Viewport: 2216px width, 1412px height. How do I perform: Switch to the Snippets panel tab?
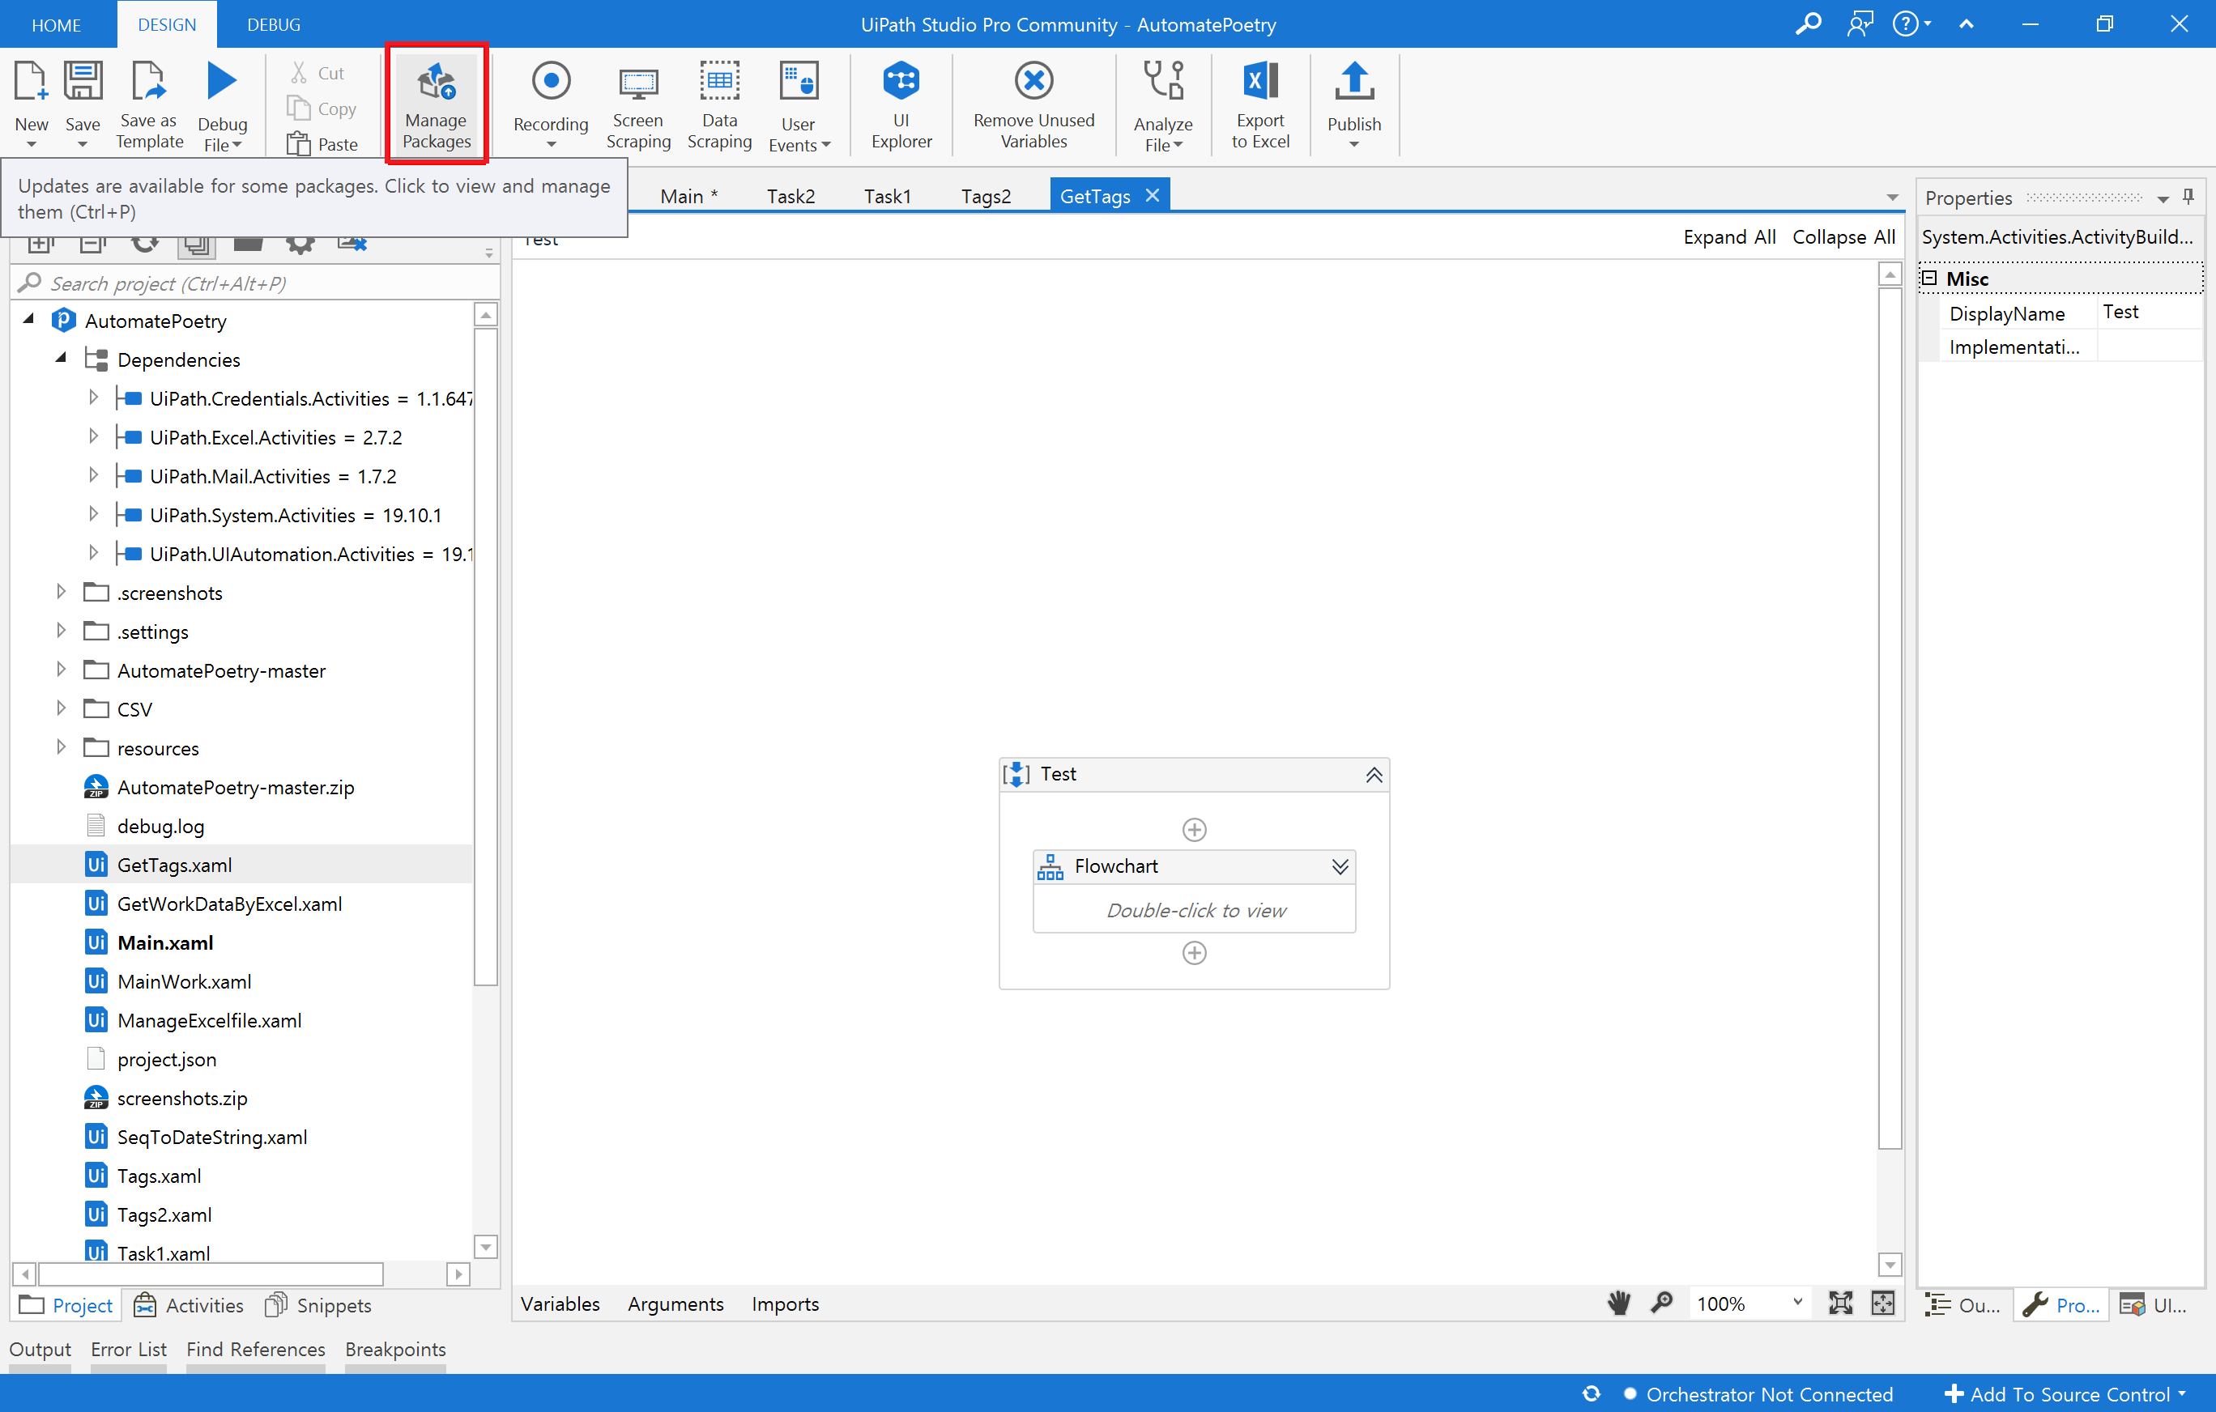coord(318,1304)
